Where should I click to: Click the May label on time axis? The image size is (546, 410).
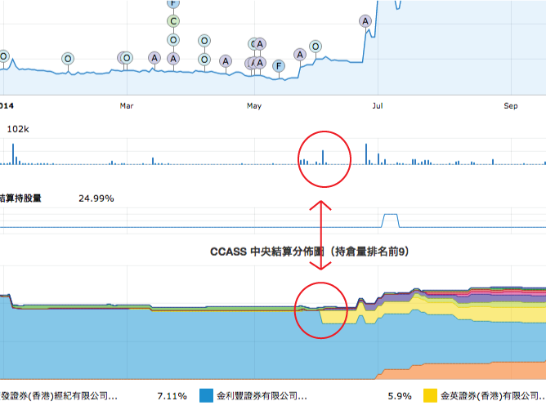[x=253, y=105]
